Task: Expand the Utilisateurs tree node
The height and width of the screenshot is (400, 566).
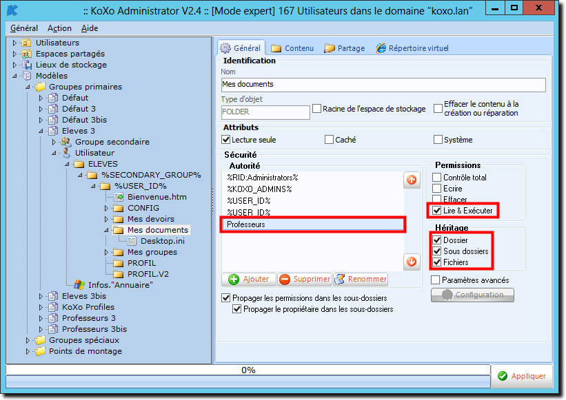Action: click(14, 43)
